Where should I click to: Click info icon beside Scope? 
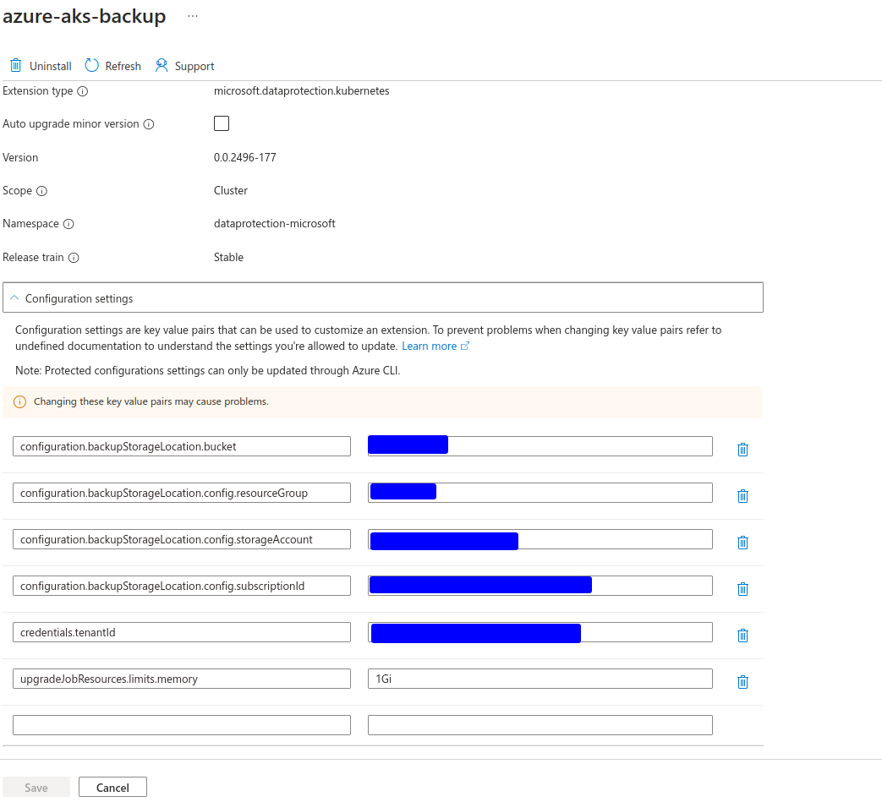coord(41,191)
